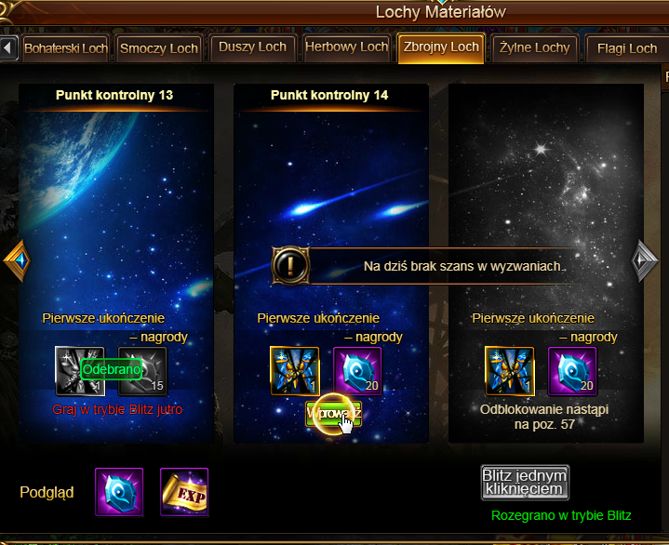
Task: Select the Duszy Loch tab
Action: (252, 47)
